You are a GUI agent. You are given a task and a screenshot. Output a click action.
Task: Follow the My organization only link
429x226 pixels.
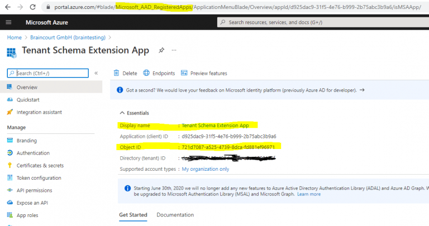[205, 169]
